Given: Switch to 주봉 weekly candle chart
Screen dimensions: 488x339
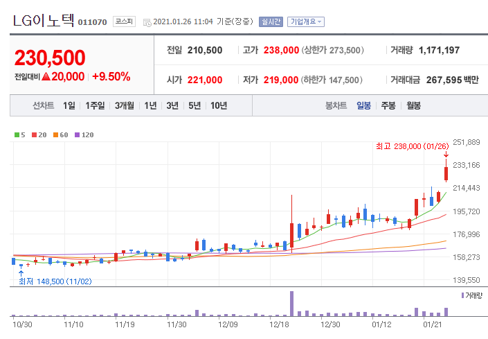Looking at the screenshot, I should (x=388, y=105).
